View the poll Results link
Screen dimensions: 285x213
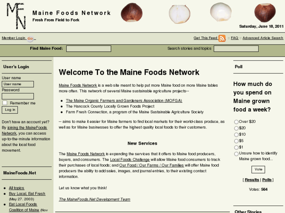pos(252,180)
